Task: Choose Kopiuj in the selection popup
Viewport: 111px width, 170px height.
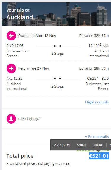Action: (x=98, y=145)
